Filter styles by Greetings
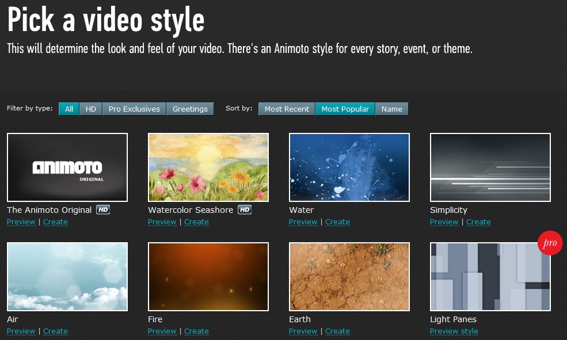Viewport: 567px width, 340px height. point(190,109)
